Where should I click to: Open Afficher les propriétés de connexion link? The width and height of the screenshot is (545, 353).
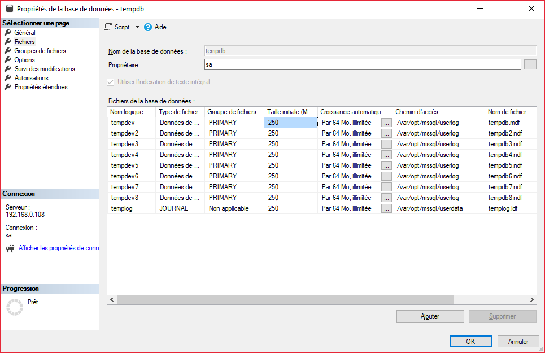click(58, 248)
